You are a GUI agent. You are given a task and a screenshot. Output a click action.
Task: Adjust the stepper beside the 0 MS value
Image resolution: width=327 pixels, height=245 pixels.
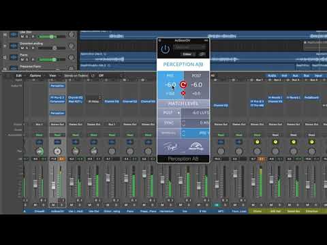coord(183,123)
